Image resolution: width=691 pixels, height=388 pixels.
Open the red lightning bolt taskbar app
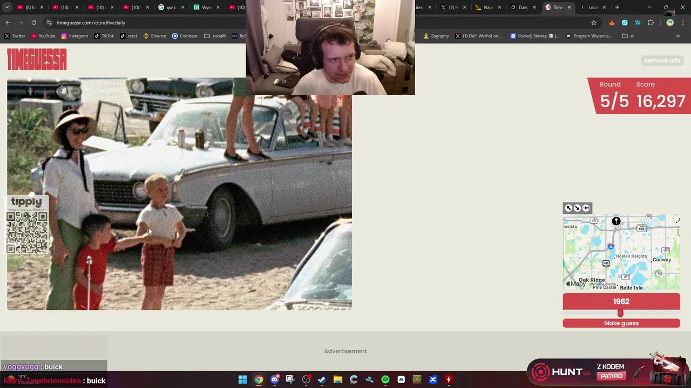click(448, 379)
